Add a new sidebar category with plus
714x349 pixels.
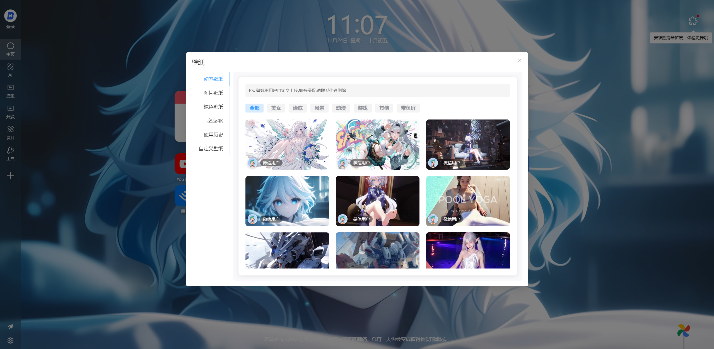pyautogui.click(x=10, y=175)
